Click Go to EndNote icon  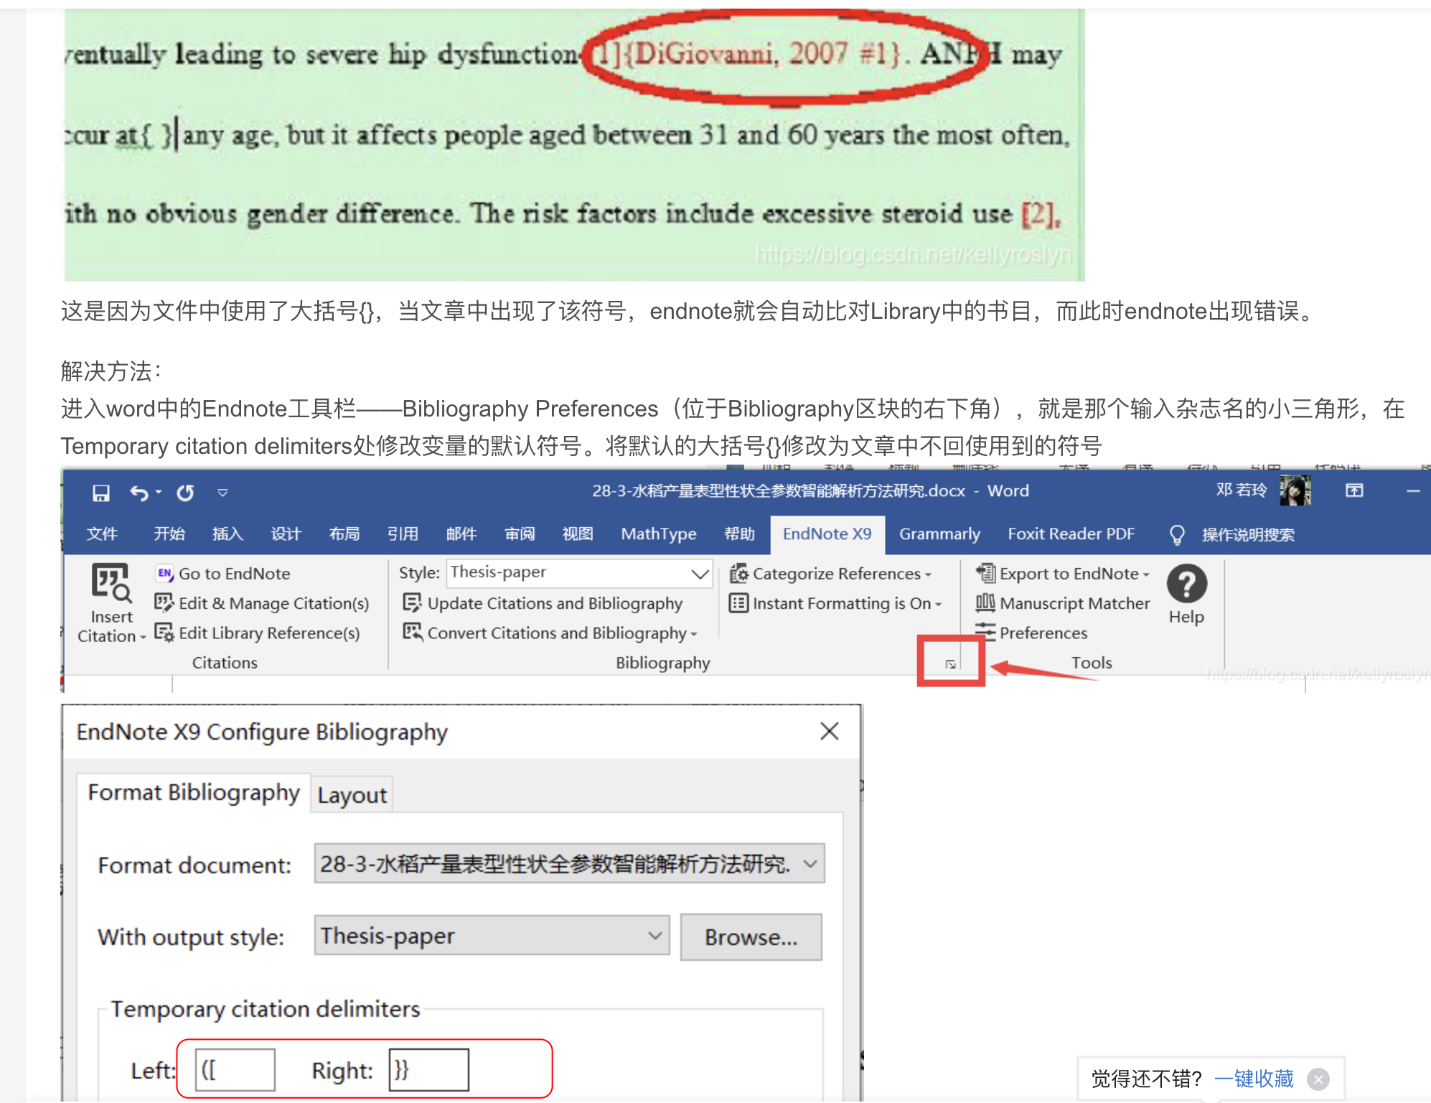[x=165, y=573]
